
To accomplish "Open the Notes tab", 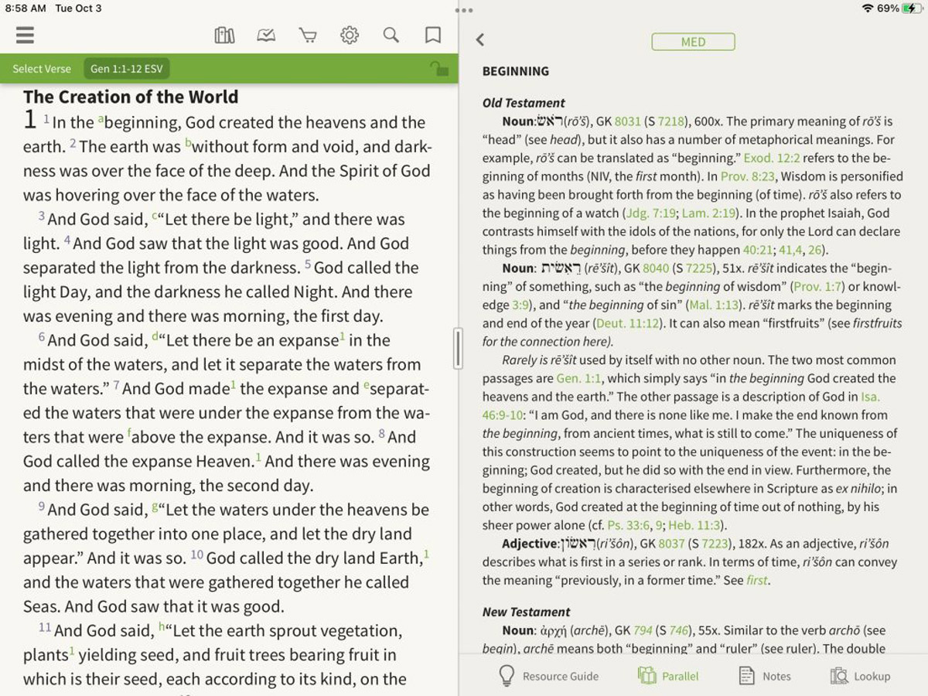I will 765,676.
